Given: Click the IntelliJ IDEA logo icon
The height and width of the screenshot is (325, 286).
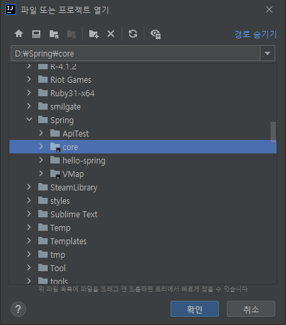Looking at the screenshot, I should click(x=11, y=9).
